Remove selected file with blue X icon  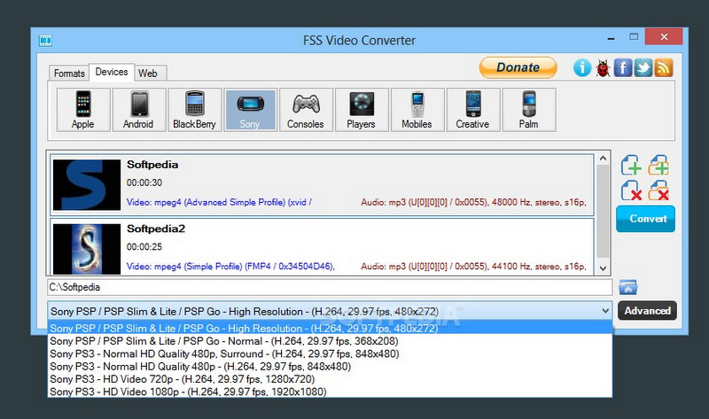(631, 190)
